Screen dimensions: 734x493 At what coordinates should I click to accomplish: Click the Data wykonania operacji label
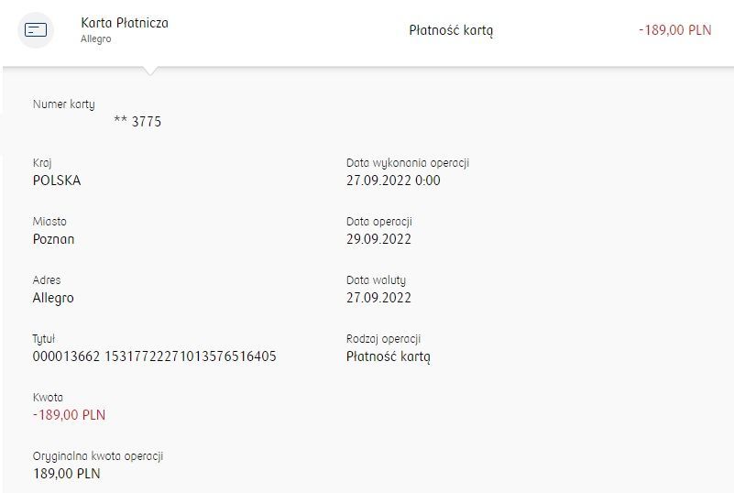pyautogui.click(x=408, y=163)
